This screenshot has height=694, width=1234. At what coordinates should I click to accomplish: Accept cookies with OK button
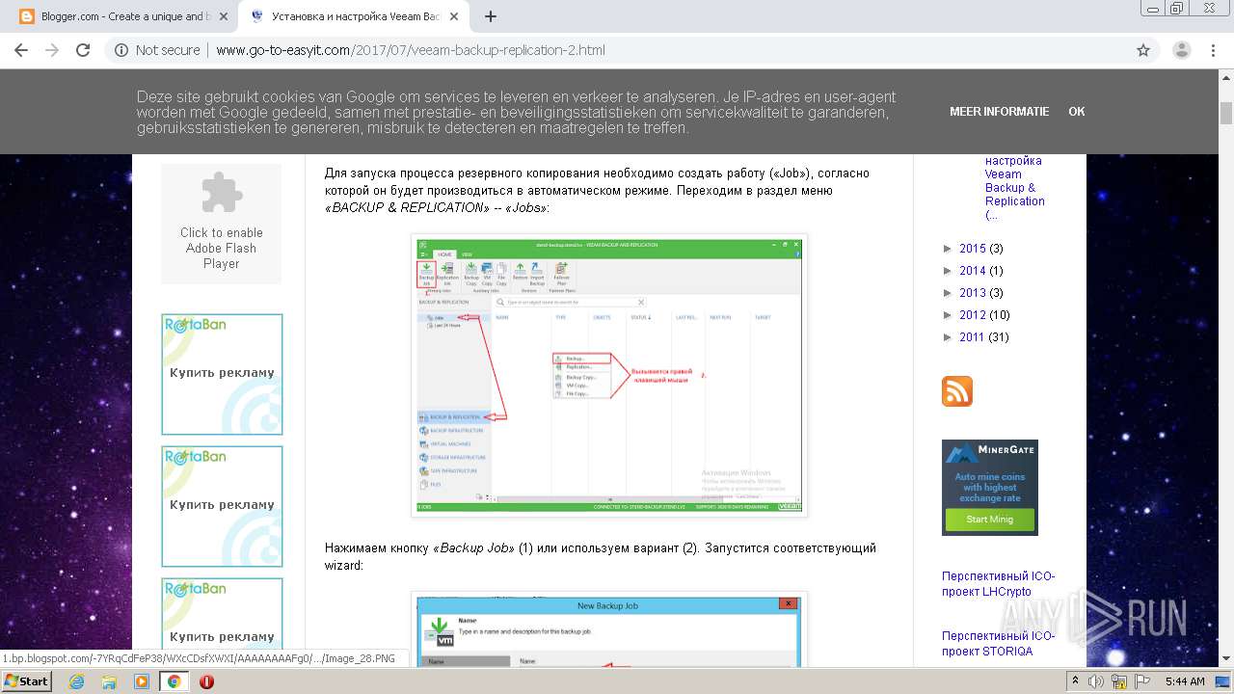pos(1077,112)
